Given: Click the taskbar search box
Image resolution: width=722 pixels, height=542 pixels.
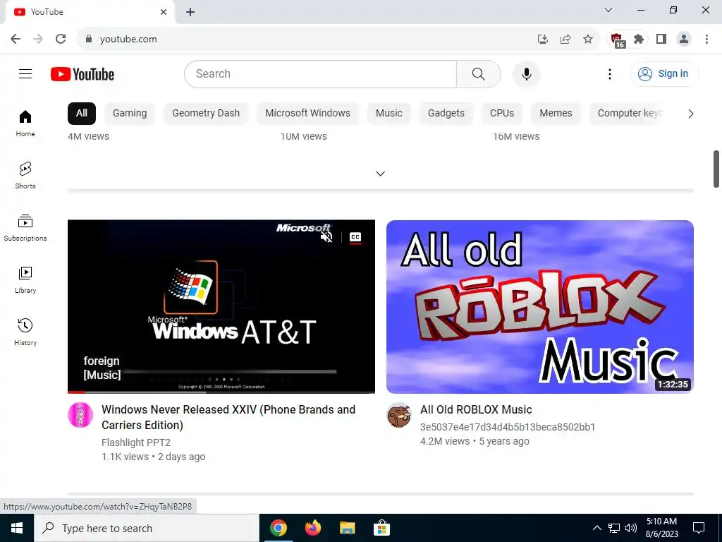Looking at the screenshot, I should pos(147,528).
